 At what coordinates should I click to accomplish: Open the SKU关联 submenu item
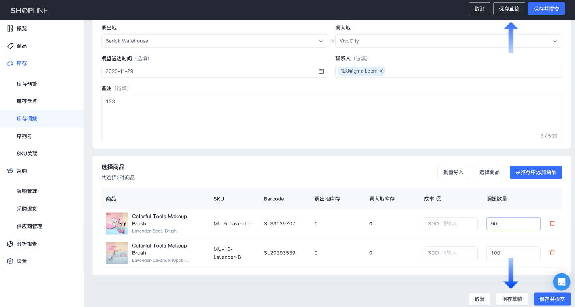pos(27,153)
